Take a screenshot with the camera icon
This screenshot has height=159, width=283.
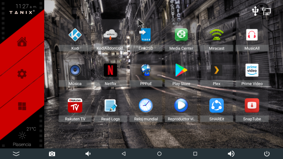pos(52,154)
